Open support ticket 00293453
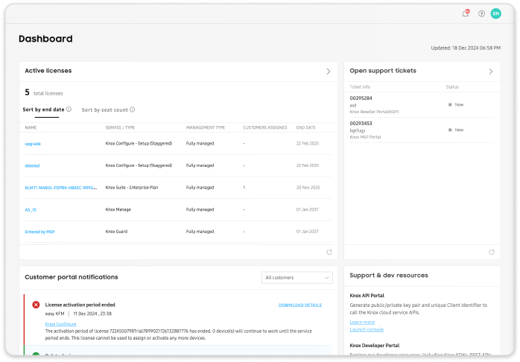The width and height of the screenshot is (520, 362). pos(361,124)
